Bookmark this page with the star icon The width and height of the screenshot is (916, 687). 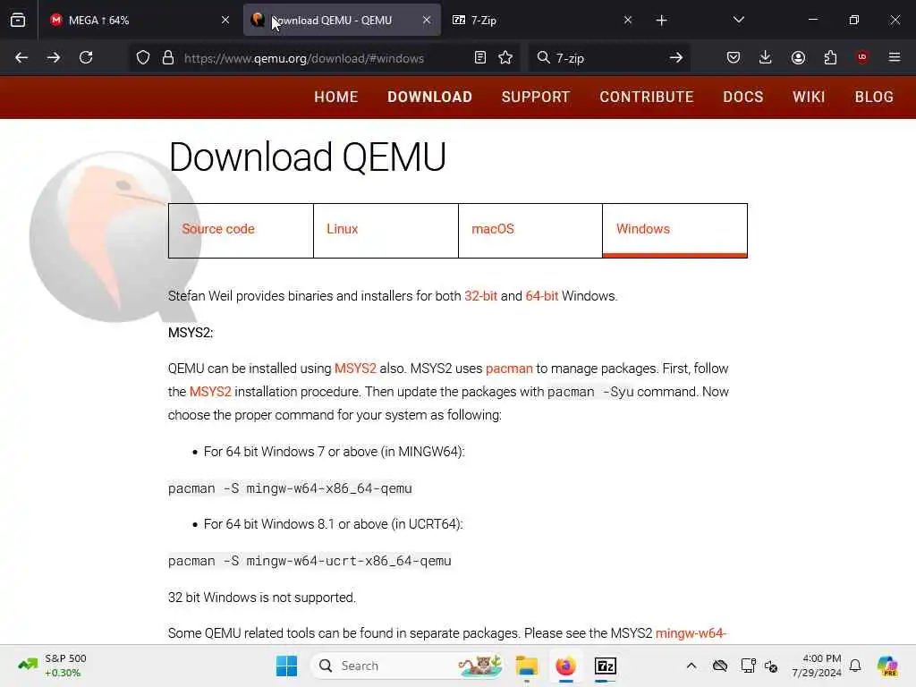[x=505, y=57]
